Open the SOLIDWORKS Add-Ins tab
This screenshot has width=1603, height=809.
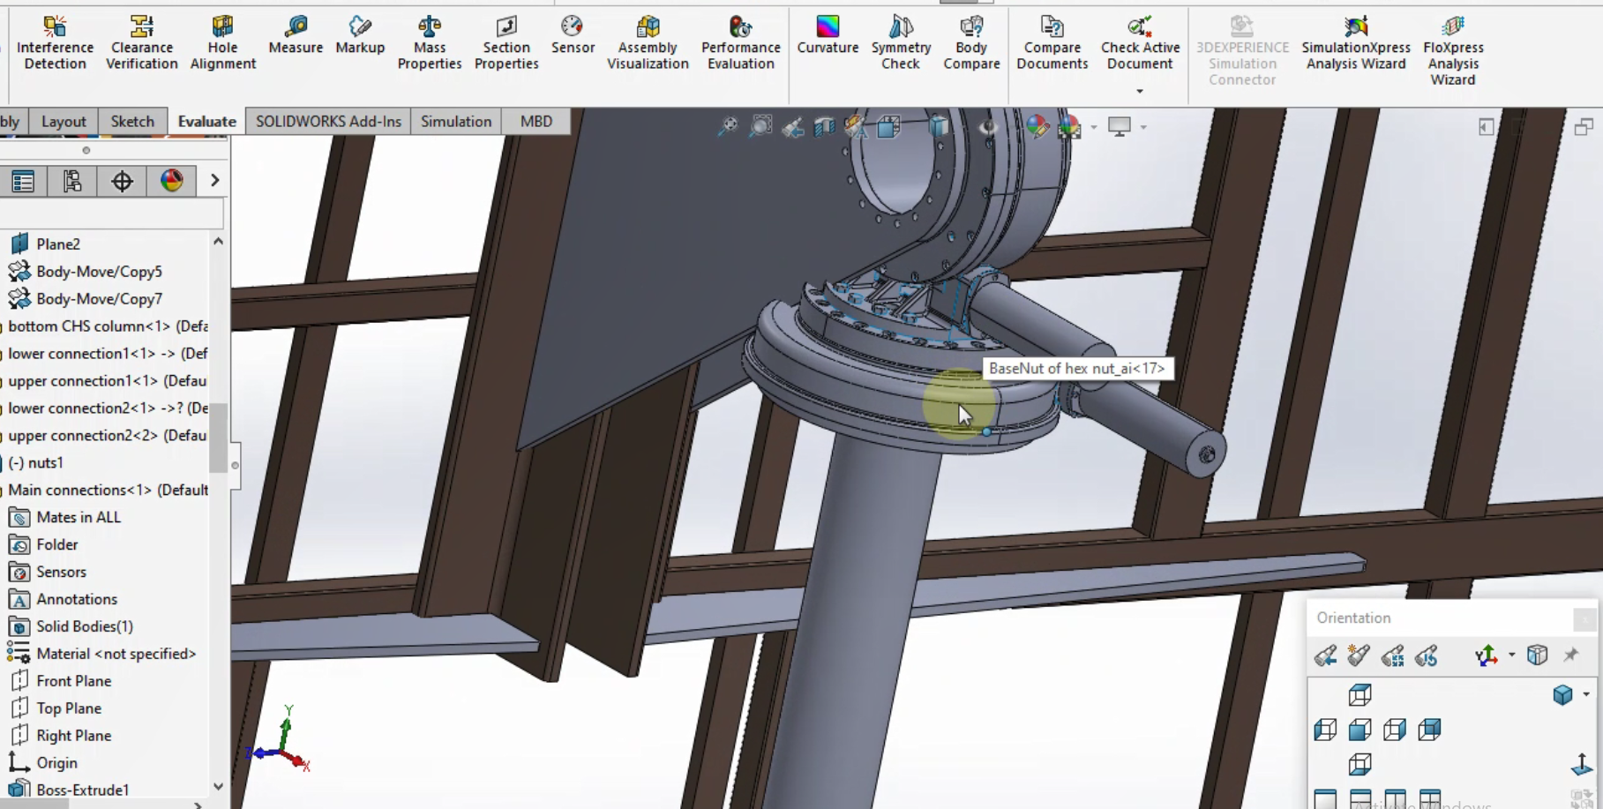328,122
